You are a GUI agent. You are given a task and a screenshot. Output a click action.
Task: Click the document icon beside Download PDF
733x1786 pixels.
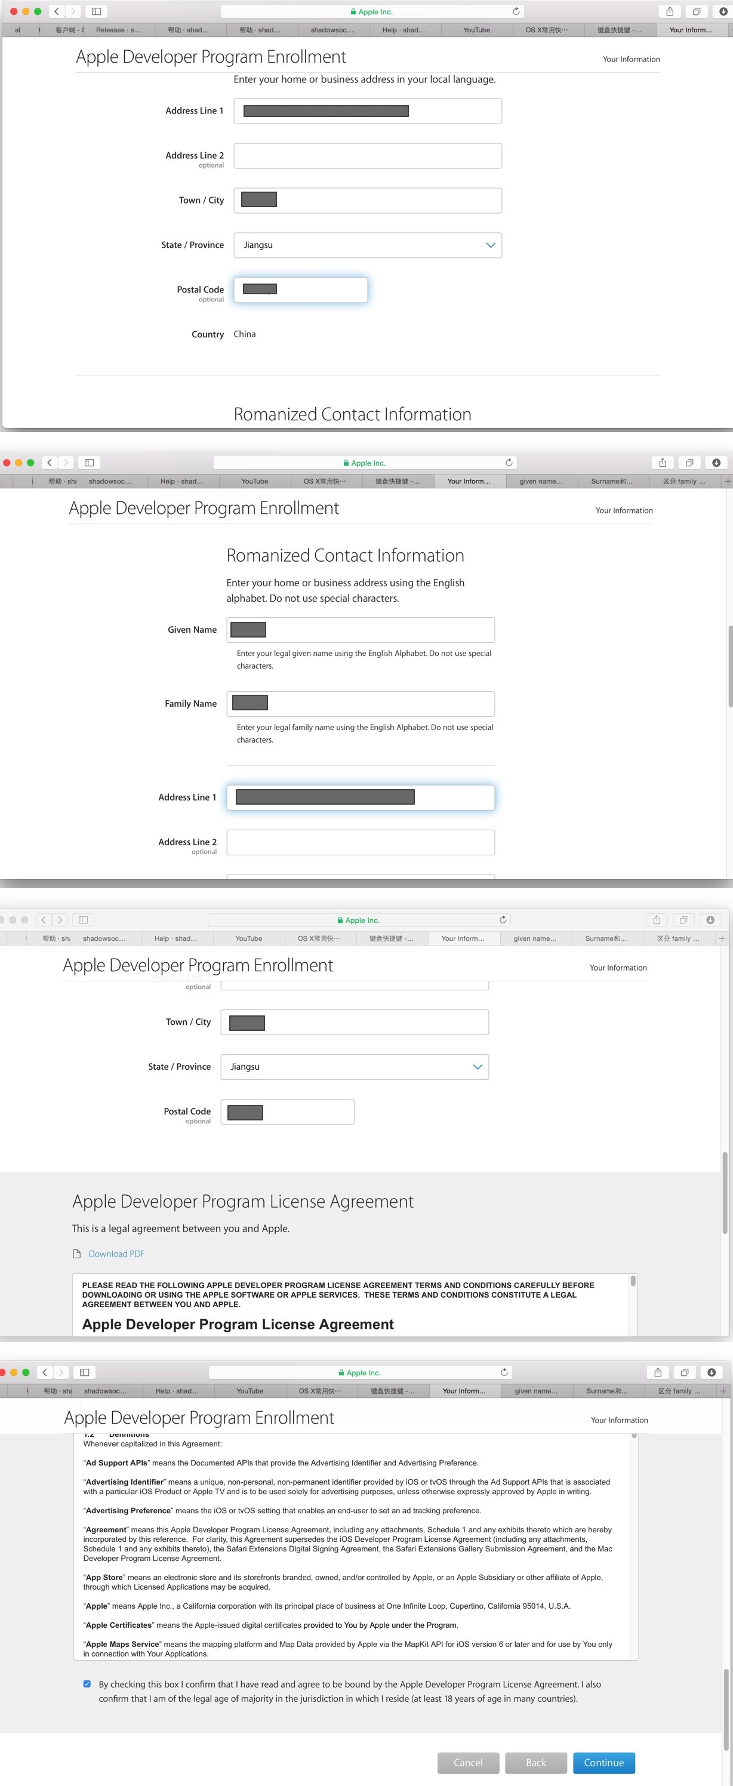click(x=77, y=1254)
